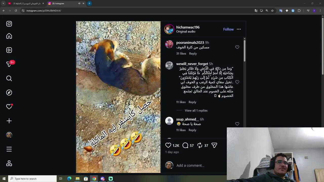
Task: Open Reels from the sidebar
Action: pos(9,50)
